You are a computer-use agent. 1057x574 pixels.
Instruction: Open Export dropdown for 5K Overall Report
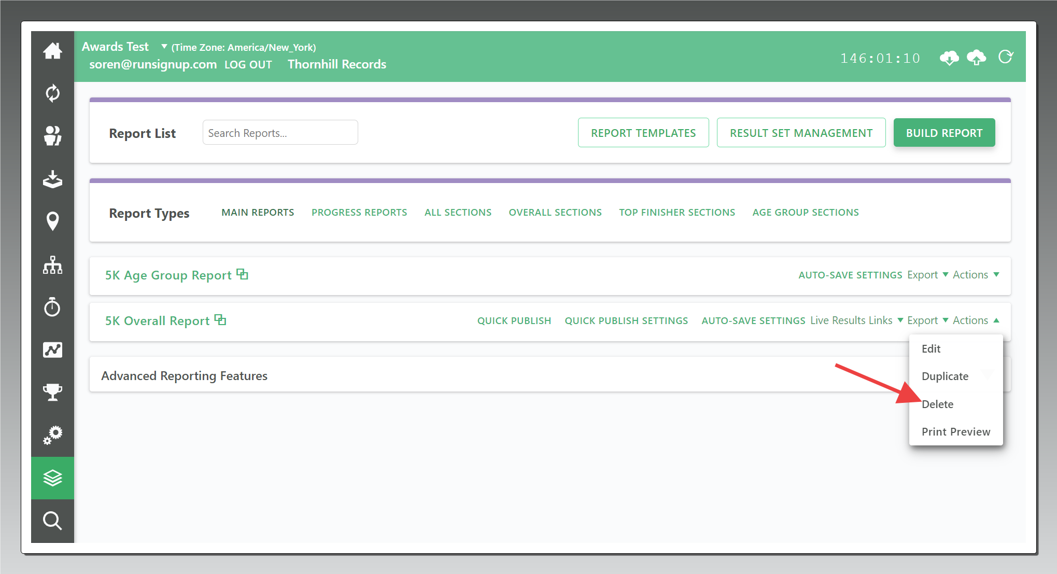pos(927,320)
